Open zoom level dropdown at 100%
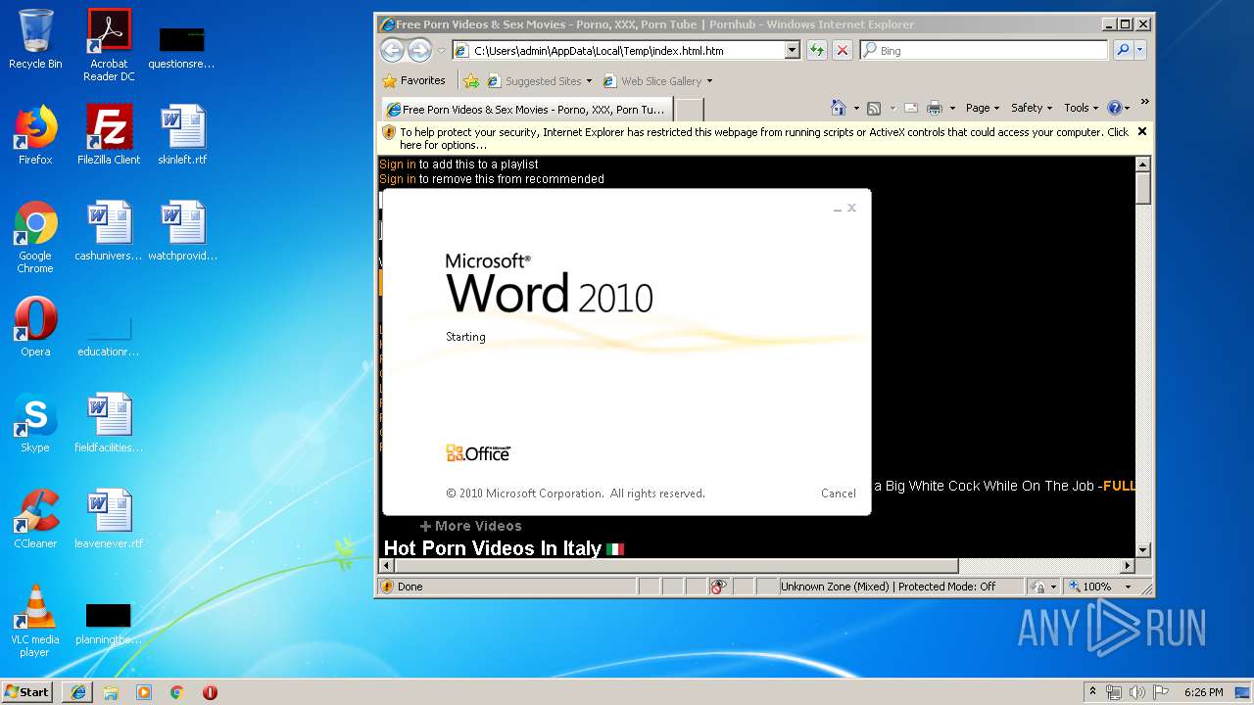 [x=1128, y=587]
